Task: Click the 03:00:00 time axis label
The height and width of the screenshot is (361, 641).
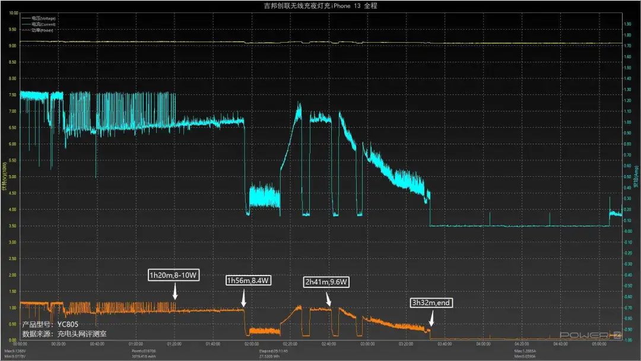Action: click(367, 344)
